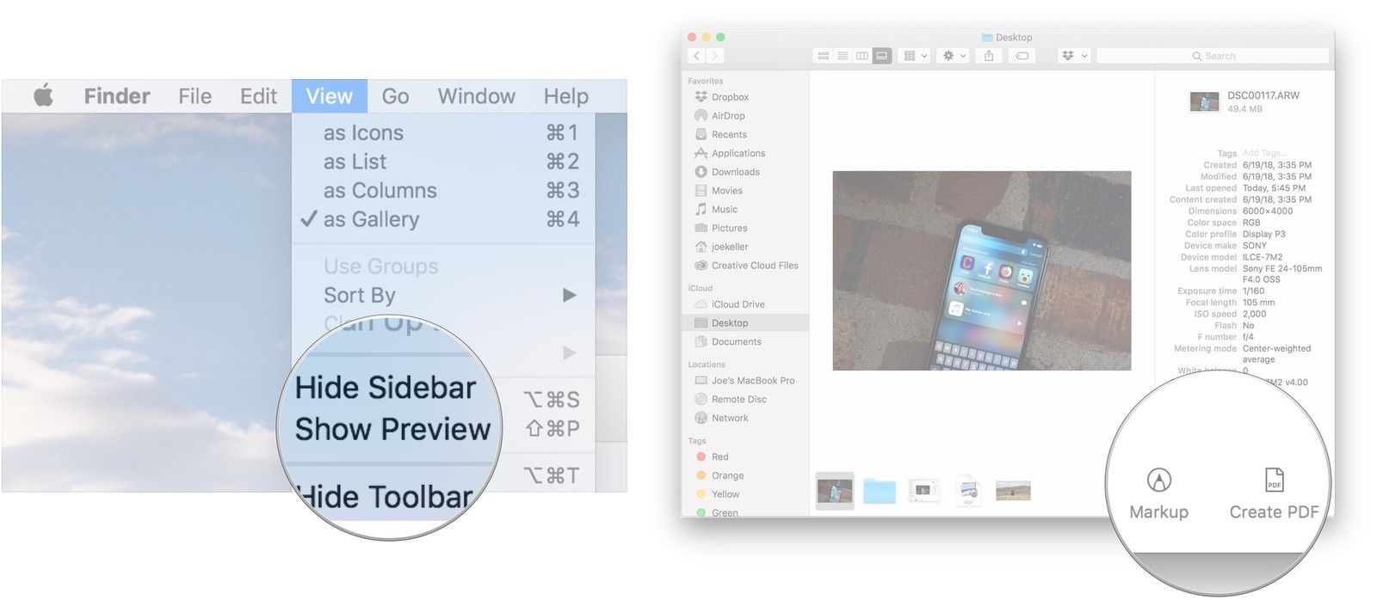The height and width of the screenshot is (600, 1377).
Task: Click the Create PDF document icon
Action: (x=1274, y=480)
